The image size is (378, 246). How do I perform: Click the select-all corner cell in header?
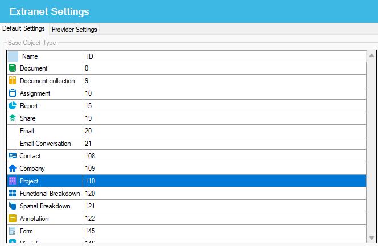[x=13, y=56]
